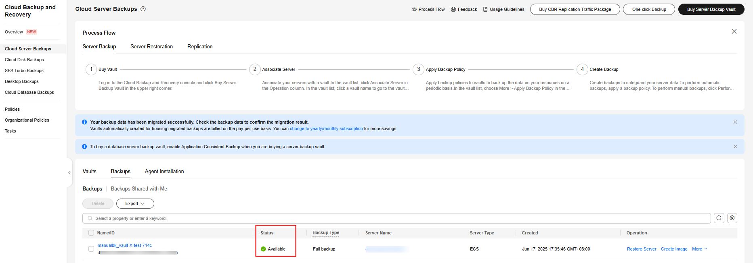This screenshot has width=753, height=263.
Task: Show Backups Shared with Me
Action: tap(139, 188)
